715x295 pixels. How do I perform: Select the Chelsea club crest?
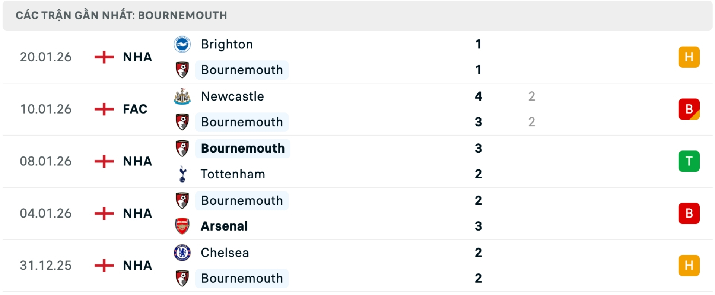[182, 253]
